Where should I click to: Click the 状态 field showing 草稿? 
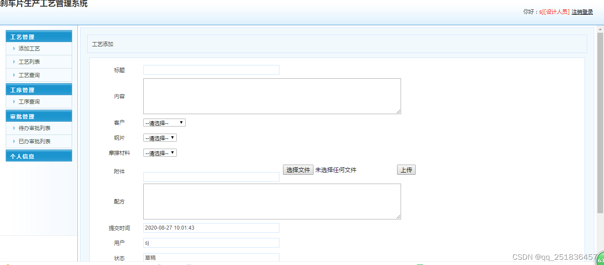(211, 258)
